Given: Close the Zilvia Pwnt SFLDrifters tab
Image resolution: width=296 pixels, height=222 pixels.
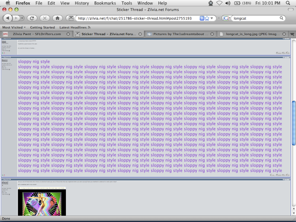Looking at the screenshot, I should click(68, 34).
